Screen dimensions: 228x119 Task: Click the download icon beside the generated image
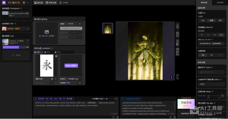click(178, 26)
